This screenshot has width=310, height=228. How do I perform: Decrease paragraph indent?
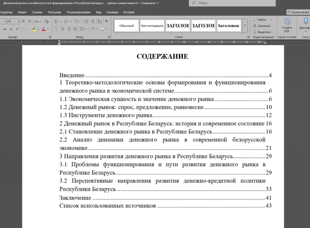pos(86,21)
